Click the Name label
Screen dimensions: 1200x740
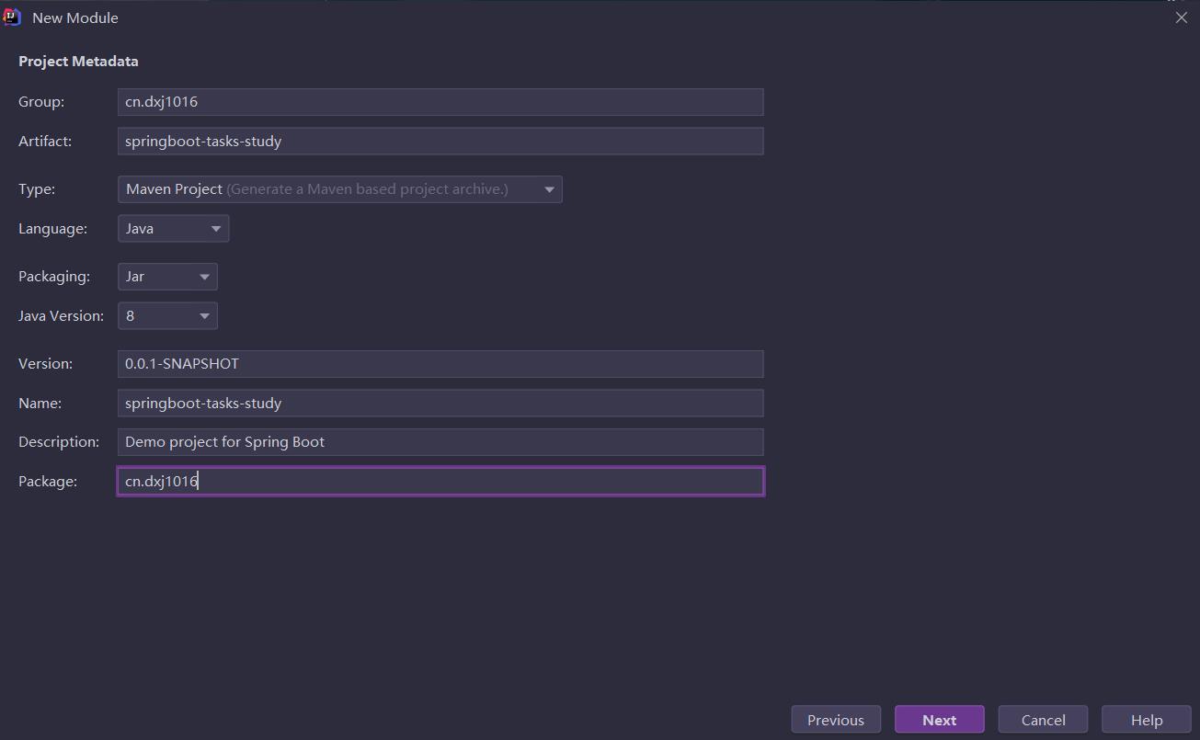click(40, 404)
